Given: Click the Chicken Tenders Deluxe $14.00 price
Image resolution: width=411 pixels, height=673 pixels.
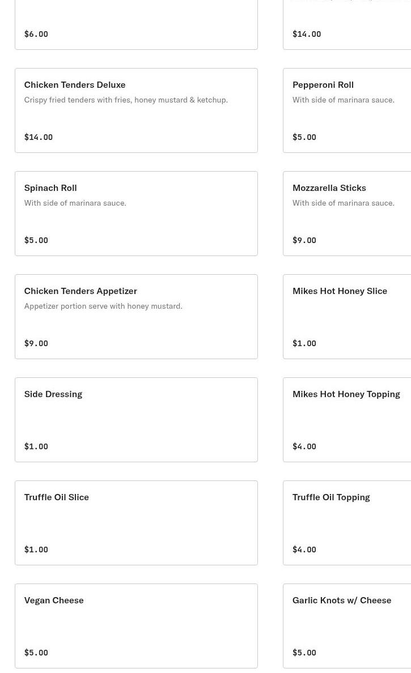Looking at the screenshot, I should (x=38, y=137).
